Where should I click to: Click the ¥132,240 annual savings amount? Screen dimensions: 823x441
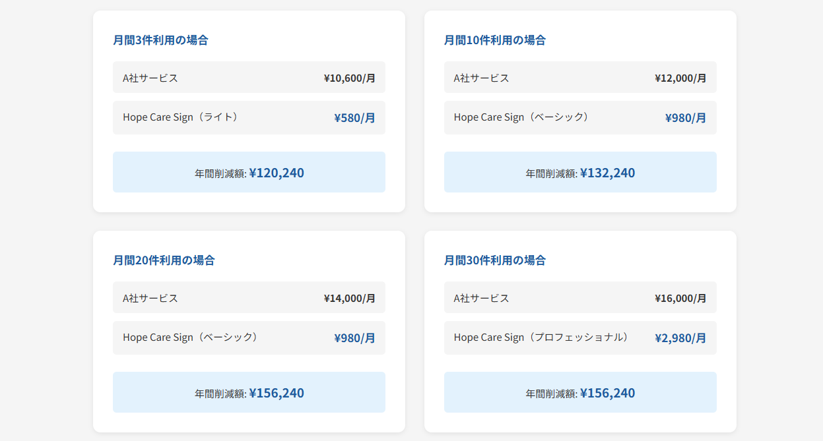[607, 173]
